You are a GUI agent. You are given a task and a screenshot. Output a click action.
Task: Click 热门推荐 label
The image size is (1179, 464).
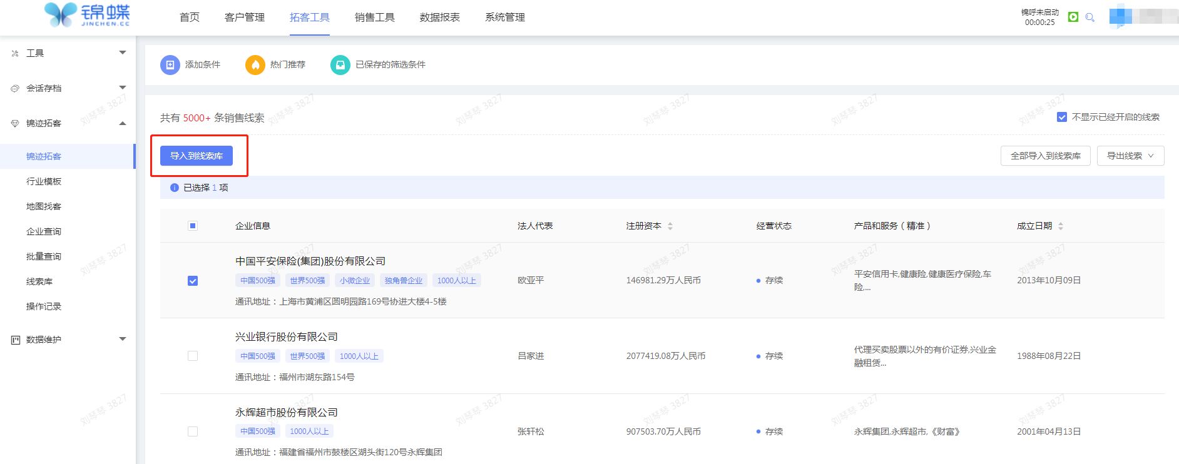click(288, 65)
